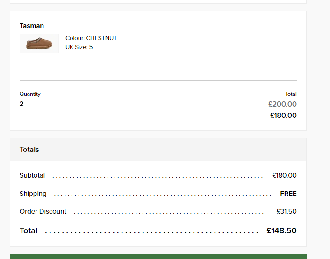
Task: Click the Tasman product name heading
Action: pyautogui.click(x=32, y=26)
